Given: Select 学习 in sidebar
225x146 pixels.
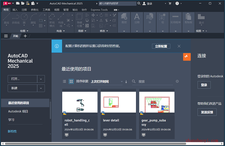Looking at the screenshot, I should [11, 120].
